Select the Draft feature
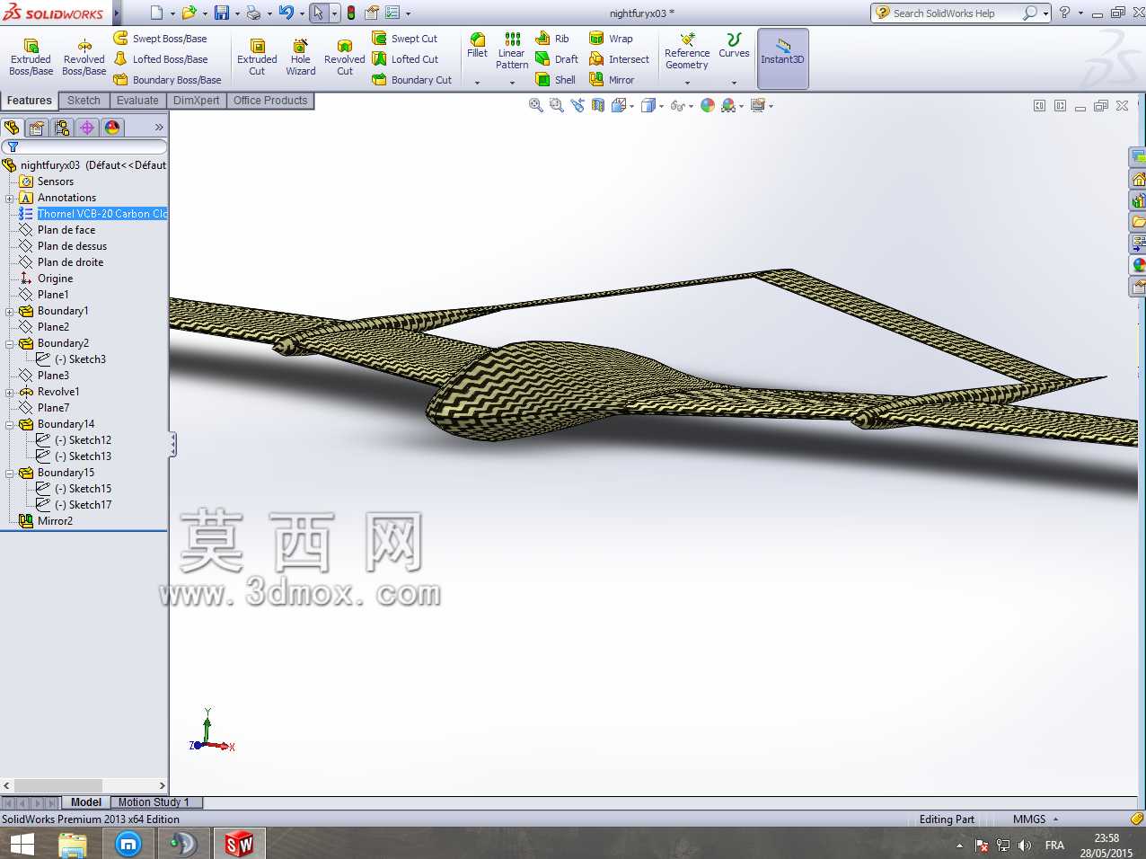The width and height of the screenshot is (1146, 859). (557, 59)
